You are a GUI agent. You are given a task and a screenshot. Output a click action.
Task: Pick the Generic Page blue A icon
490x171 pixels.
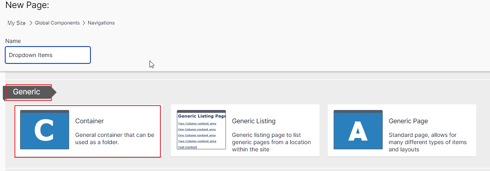[358, 130]
